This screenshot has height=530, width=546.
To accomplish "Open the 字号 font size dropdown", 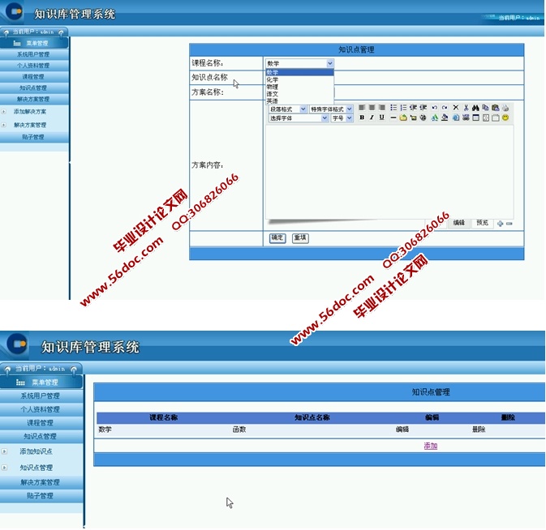I will pos(342,118).
